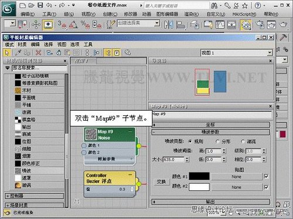Open the MAXScript(M) menu
This screenshot has height=219, width=293.
point(244,14)
